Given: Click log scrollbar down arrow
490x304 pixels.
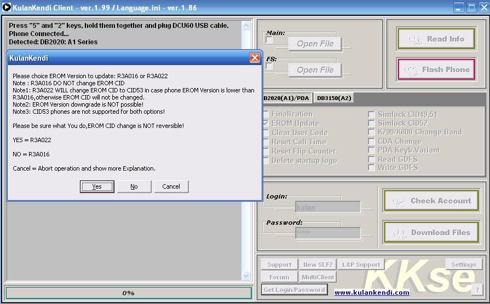Looking at the screenshot, I should tap(246, 276).
